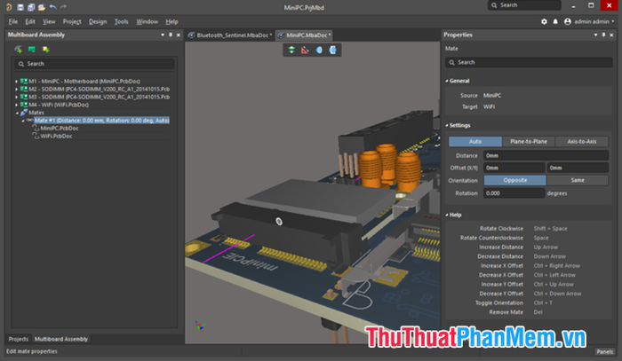Close the Multiboard Assembly panel

click(179, 35)
